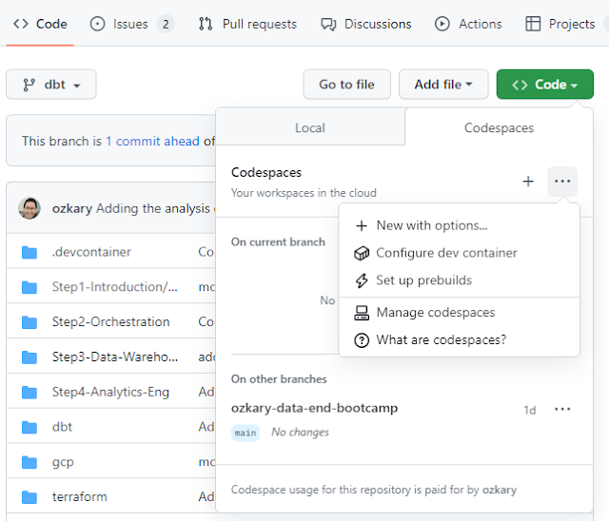
Task: Click the Codespaces options ellipsis button
Action: 562,182
